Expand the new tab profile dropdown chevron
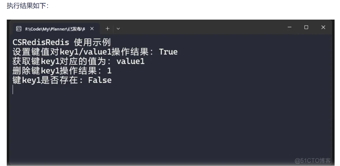This screenshot has height=166, width=340. point(118,29)
